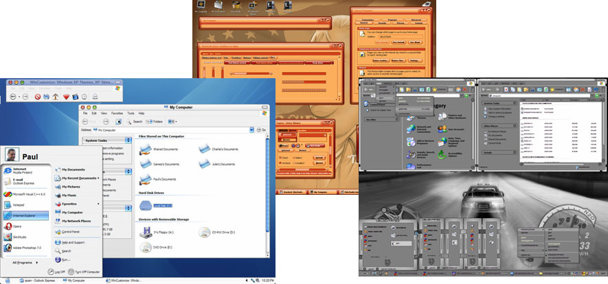Open the Views dropdown in My Computer toolbar
This screenshot has height=284, width=608.
tap(172, 121)
